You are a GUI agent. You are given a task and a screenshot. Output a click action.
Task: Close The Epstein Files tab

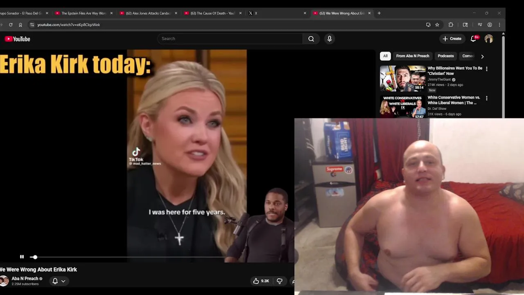click(111, 13)
